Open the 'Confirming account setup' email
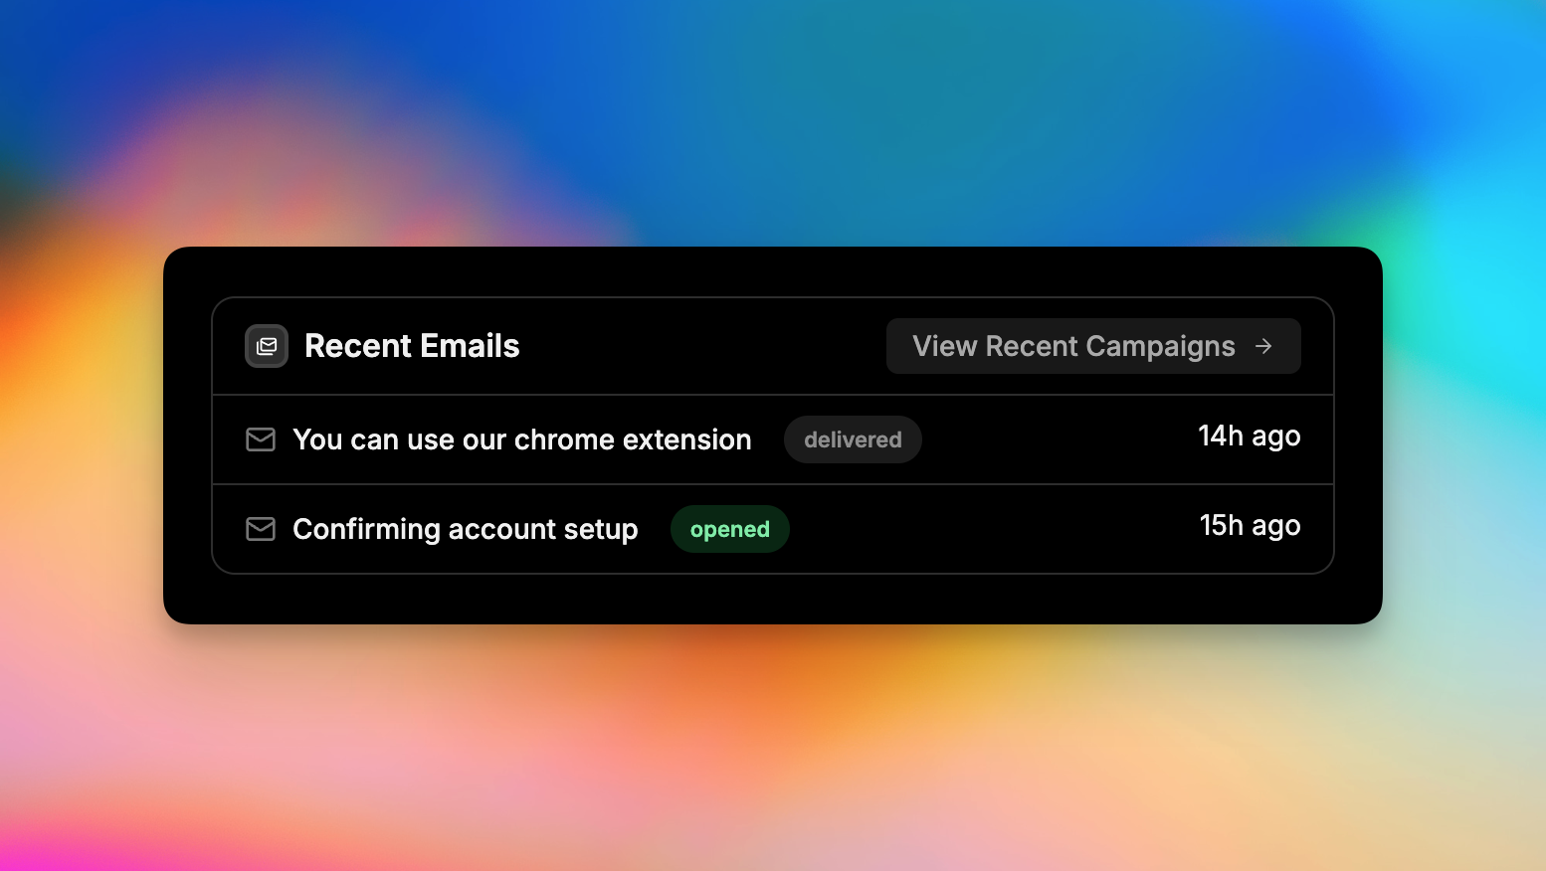 465,529
